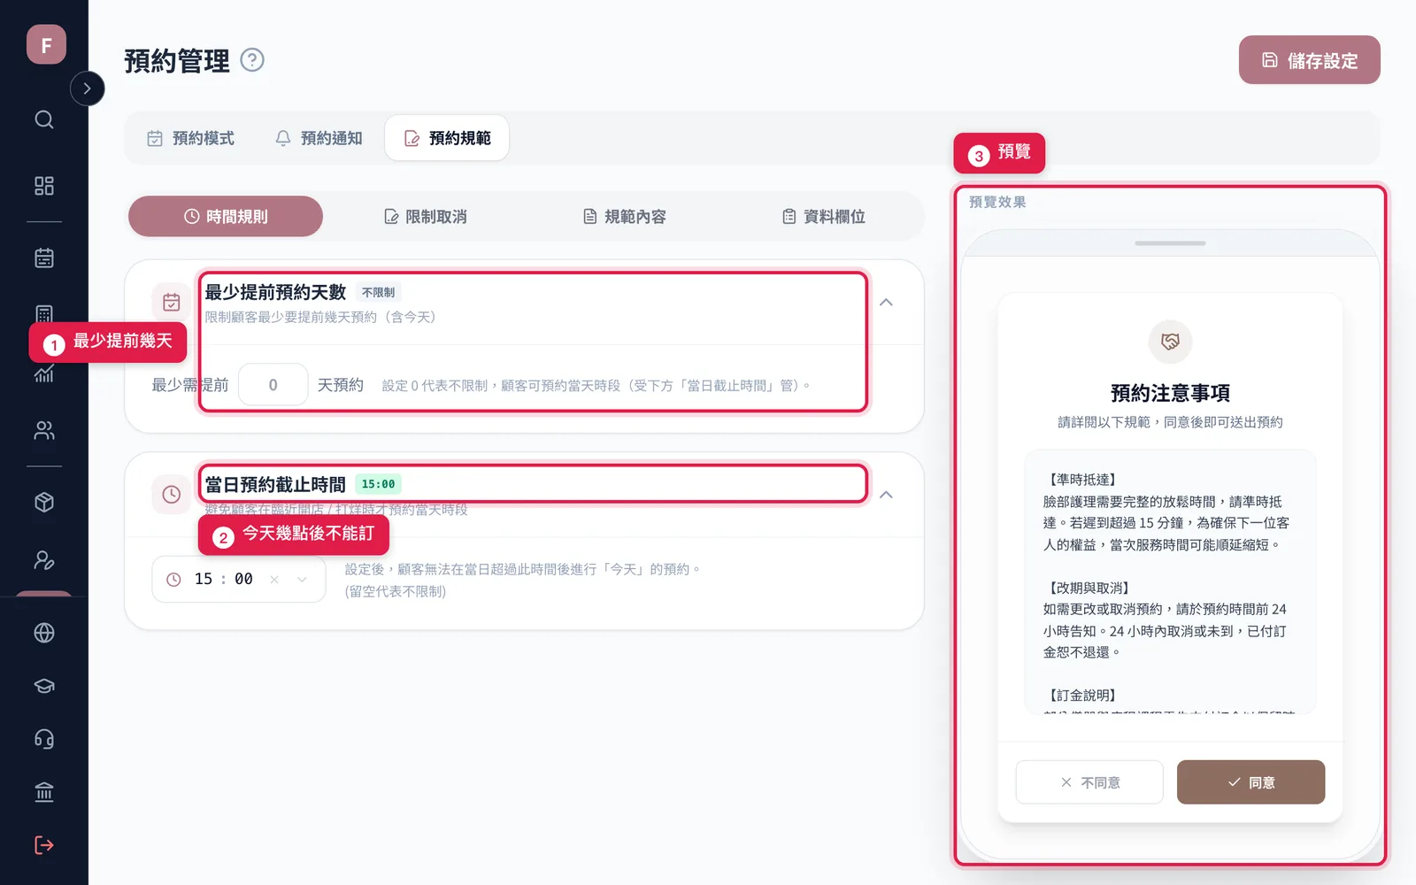The width and height of the screenshot is (1416, 885).
Task: Click the clock icon beside 當日預約截止時間
Action: [x=172, y=495]
